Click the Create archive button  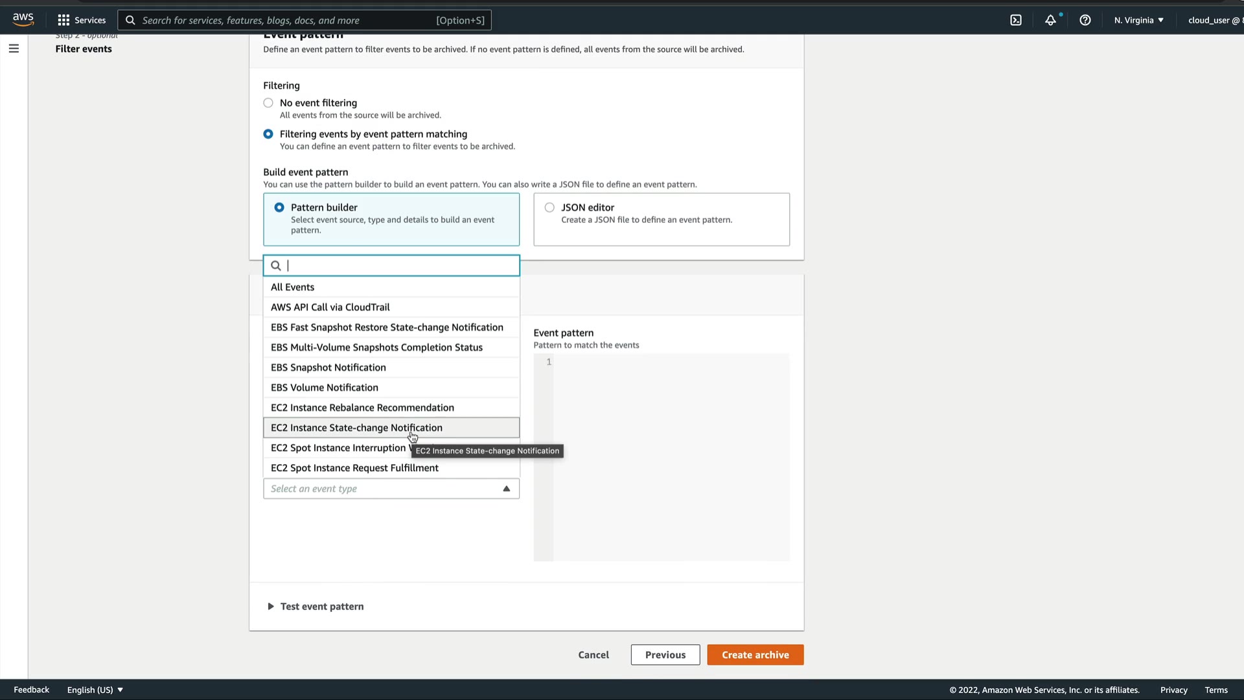[x=755, y=655]
